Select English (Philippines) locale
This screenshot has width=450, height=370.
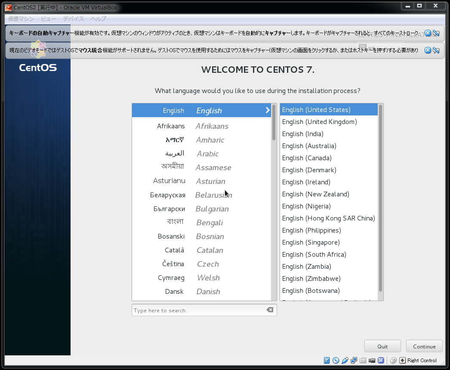329,230
